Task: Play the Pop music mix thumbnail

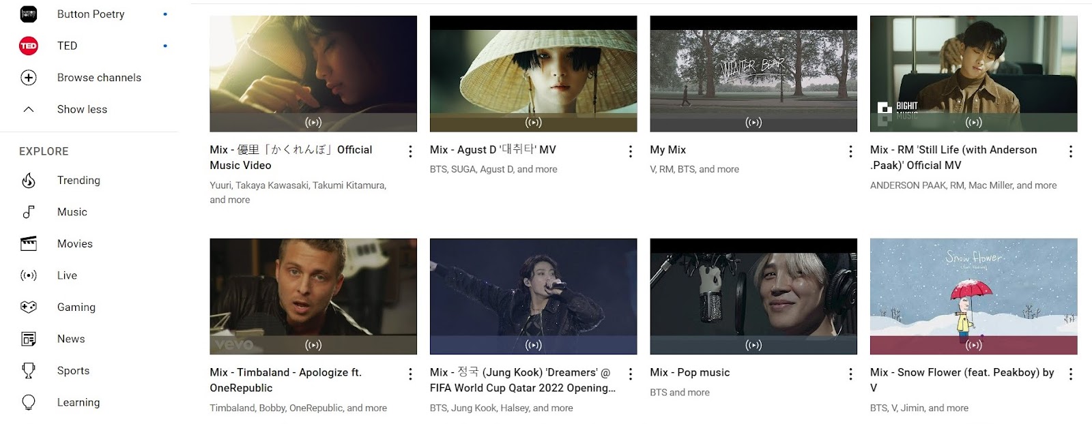Action: point(753,297)
